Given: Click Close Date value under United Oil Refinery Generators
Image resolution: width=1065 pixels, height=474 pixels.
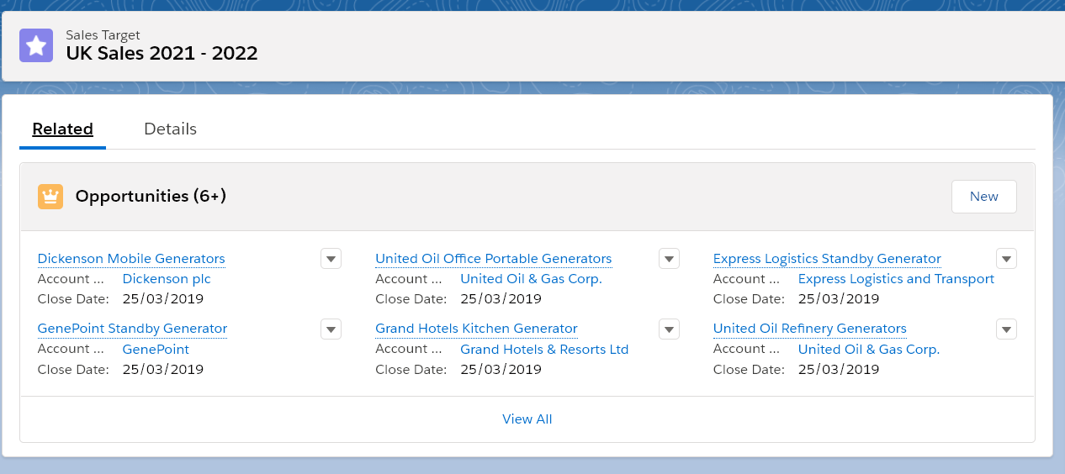Looking at the screenshot, I should [x=839, y=369].
